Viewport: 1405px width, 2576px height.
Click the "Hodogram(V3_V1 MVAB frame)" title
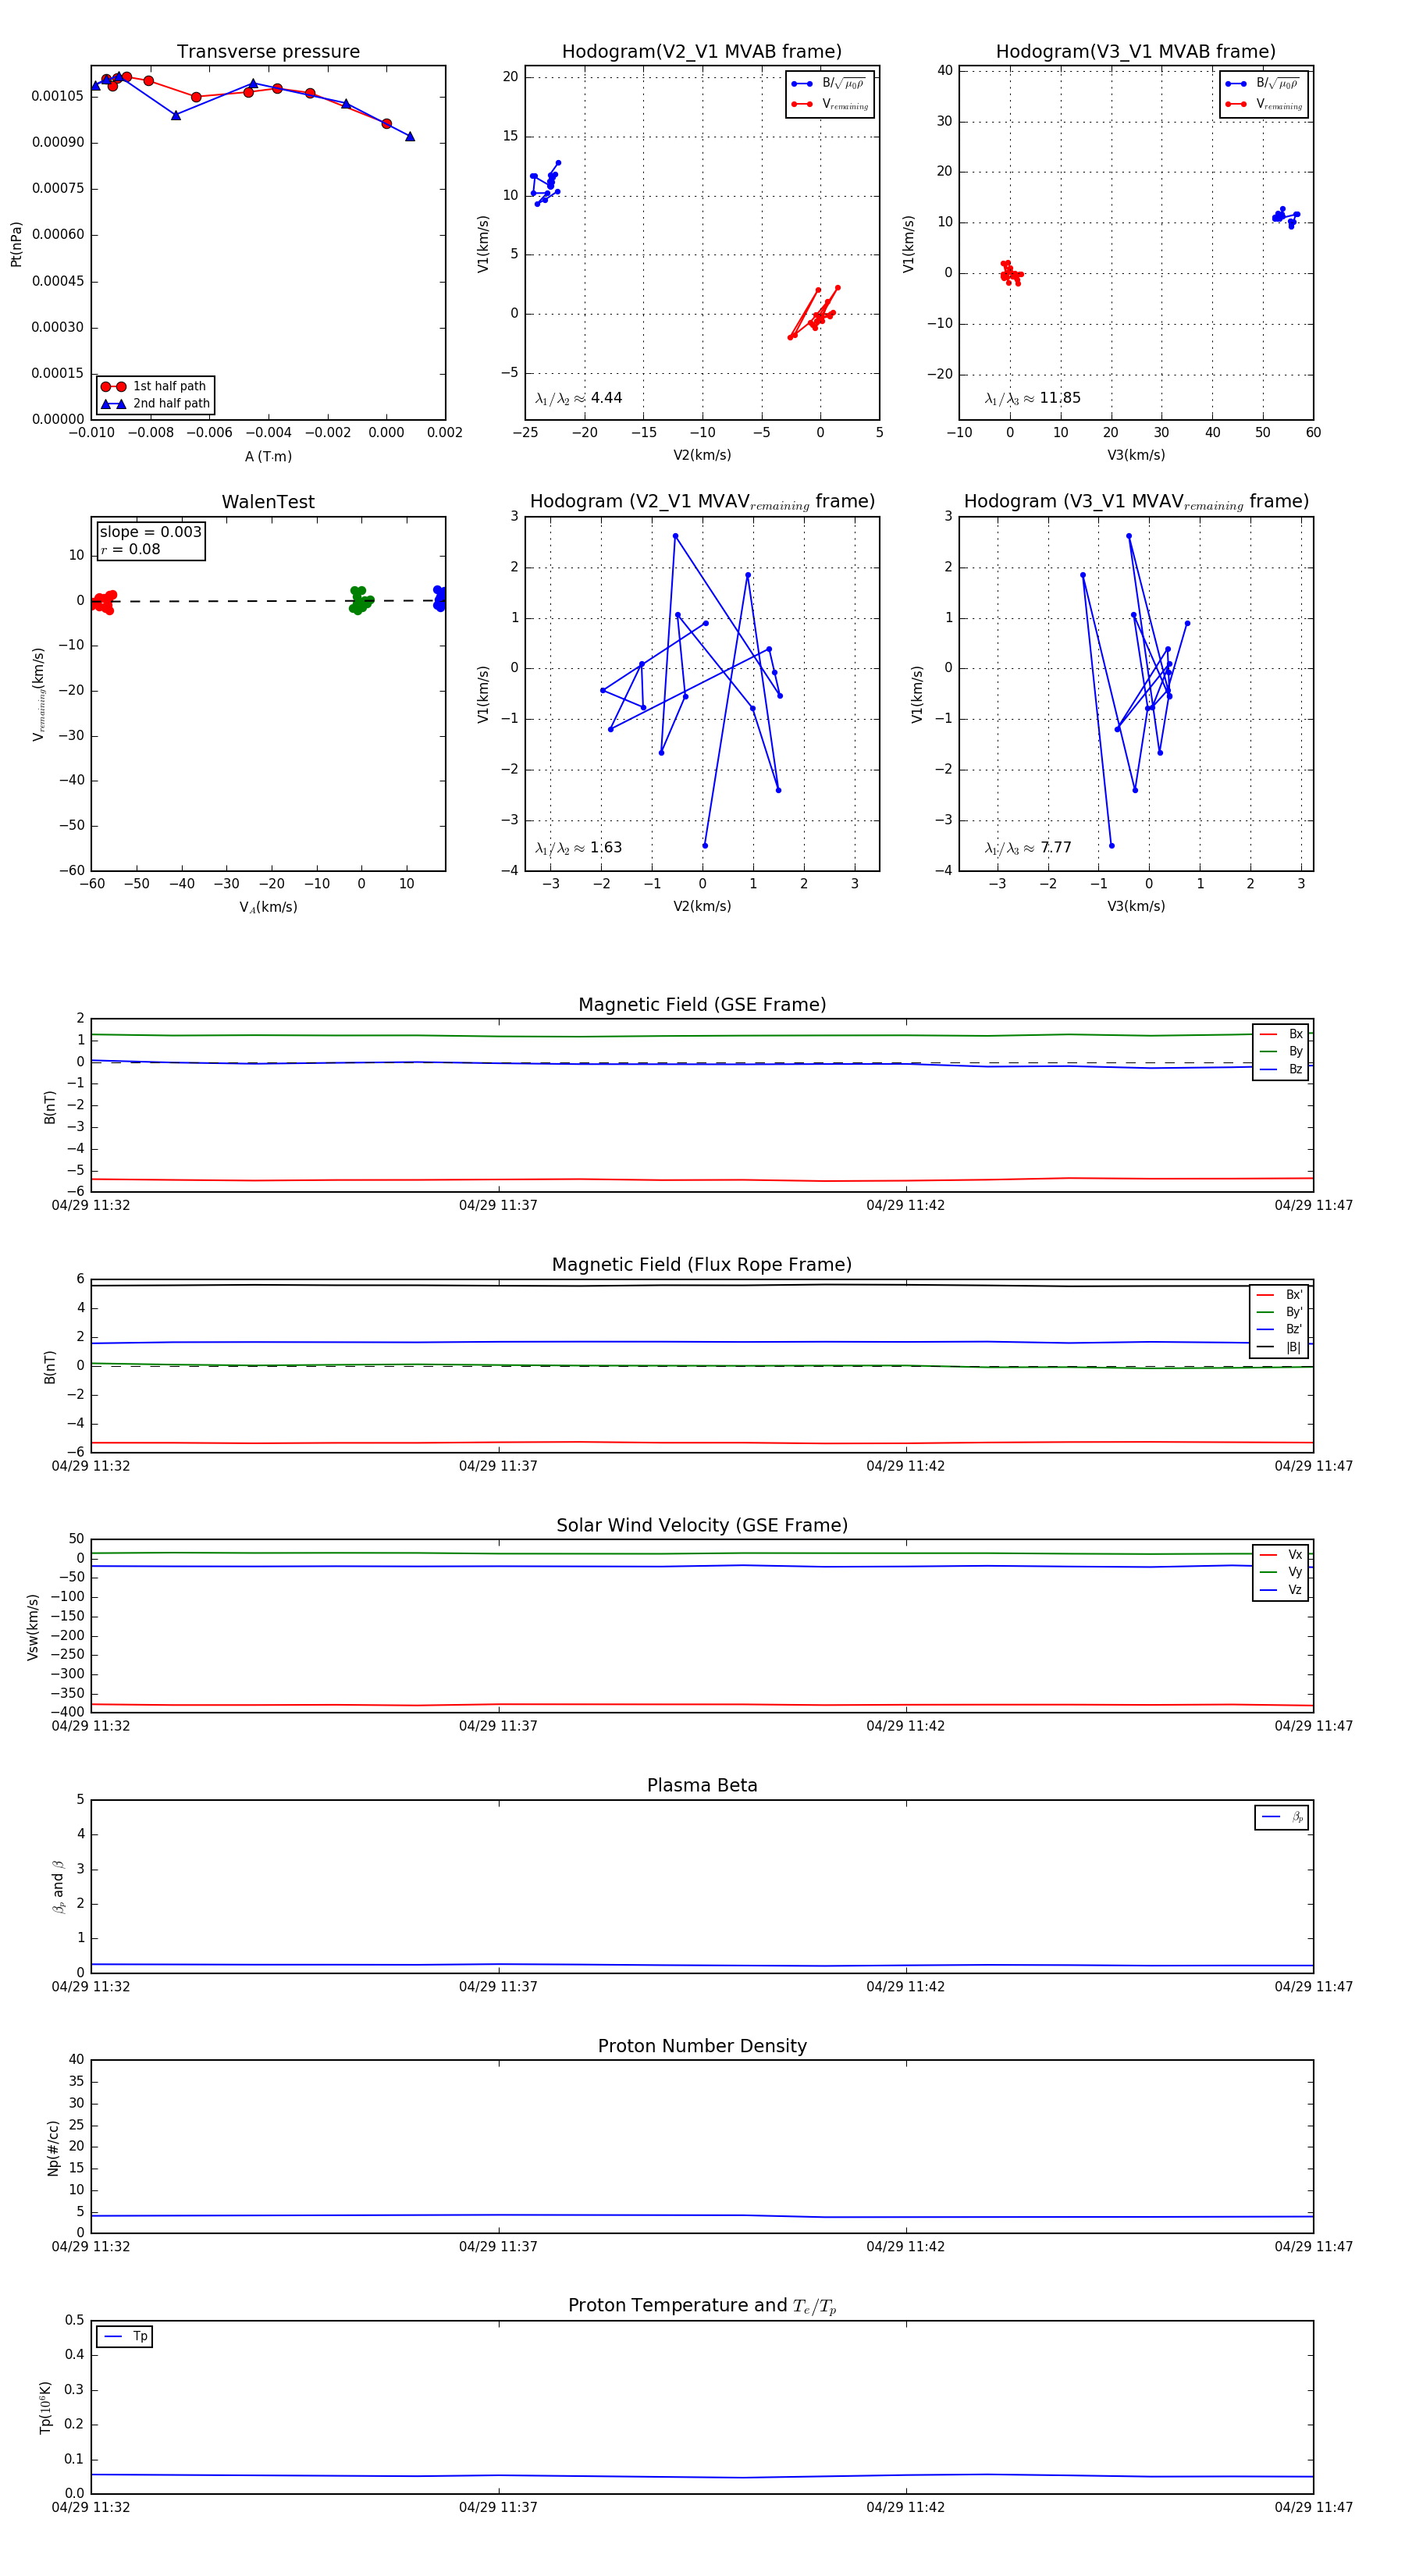(x=1135, y=51)
